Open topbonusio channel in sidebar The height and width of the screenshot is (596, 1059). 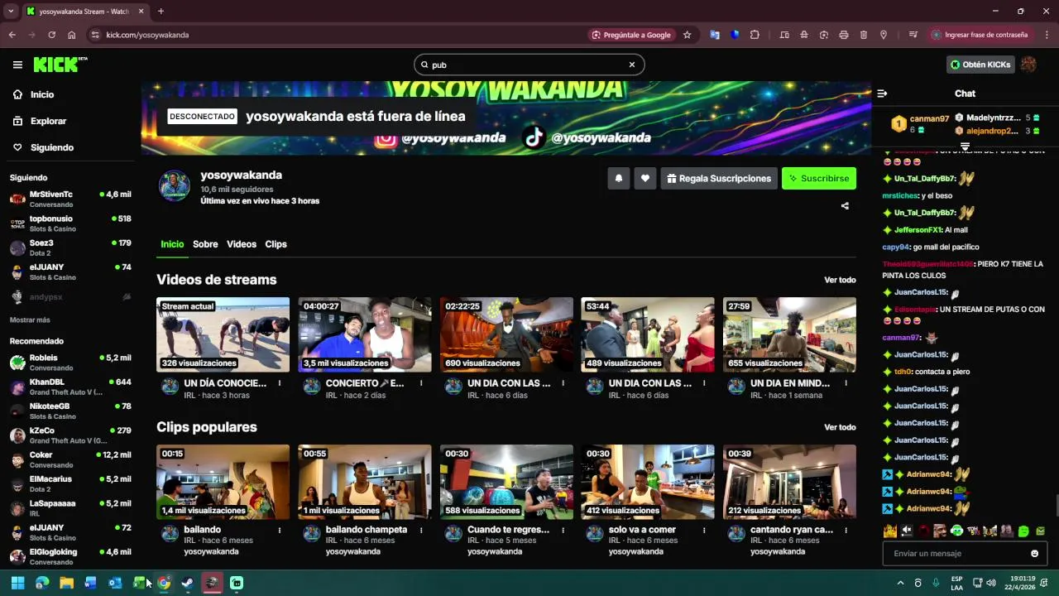pyautogui.click(x=70, y=223)
